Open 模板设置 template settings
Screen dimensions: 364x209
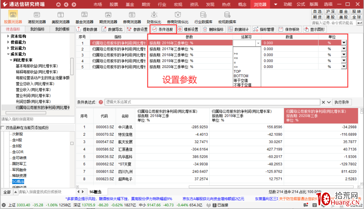tap(188, 29)
